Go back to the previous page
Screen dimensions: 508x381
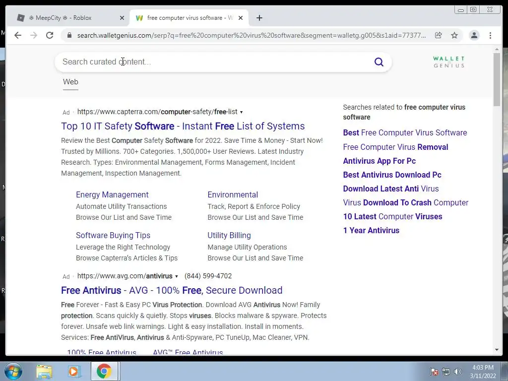[18, 35]
